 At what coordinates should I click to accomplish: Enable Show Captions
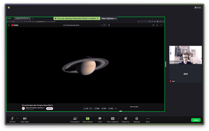pyautogui.click(x=113, y=118)
